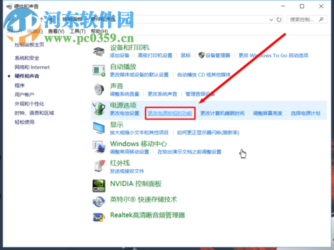Click the 鼠标 link
The height and width of the screenshot is (250, 334).
(186, 55)
